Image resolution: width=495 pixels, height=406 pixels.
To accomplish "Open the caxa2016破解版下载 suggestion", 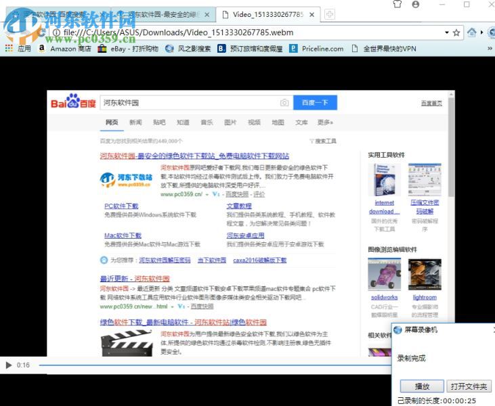I will (260, 261).
